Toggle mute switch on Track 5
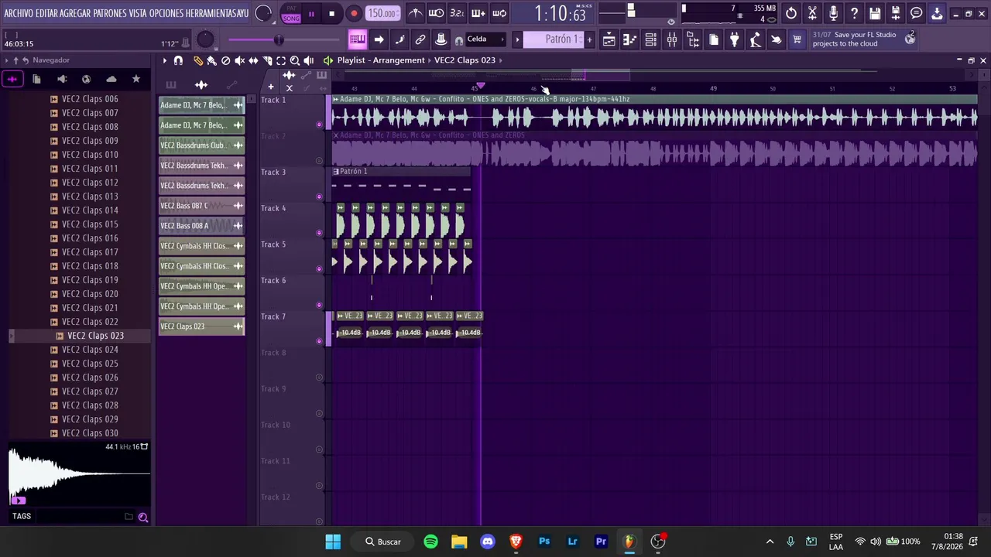Screen dimensions: 991x557 319,269
